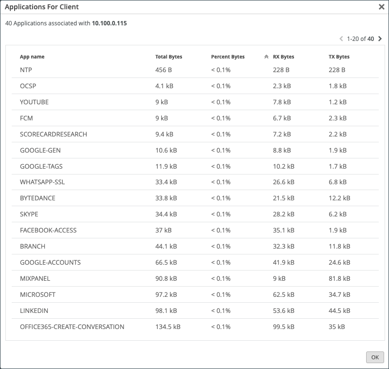Select MICROSOFT app name
Image resolution: width=389 pixels, height=369 pixels.
tap(37, 295)
